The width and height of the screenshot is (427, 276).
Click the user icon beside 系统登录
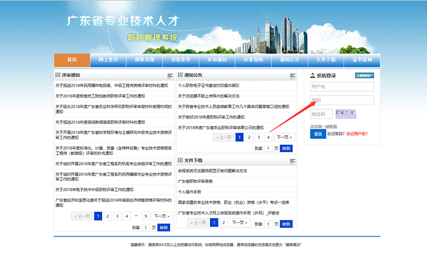tap(312, 76)
